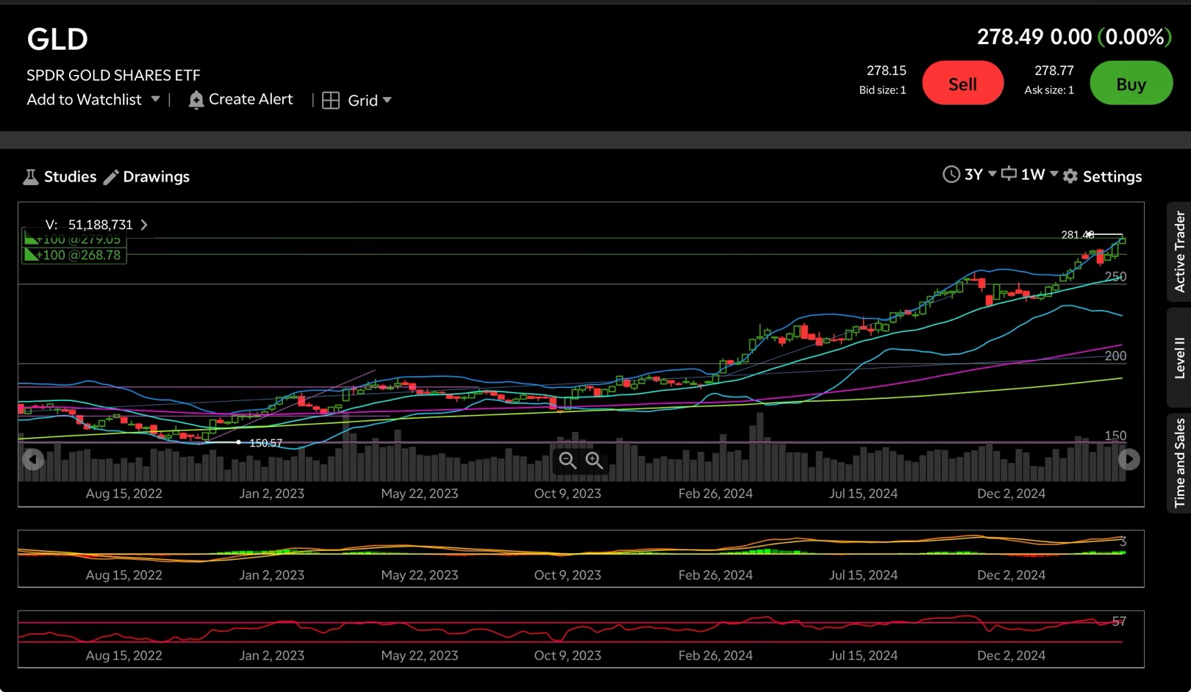Select the +100 @268.78 position marker
Screen dimensions: 1191x692
tap(74, 255)
